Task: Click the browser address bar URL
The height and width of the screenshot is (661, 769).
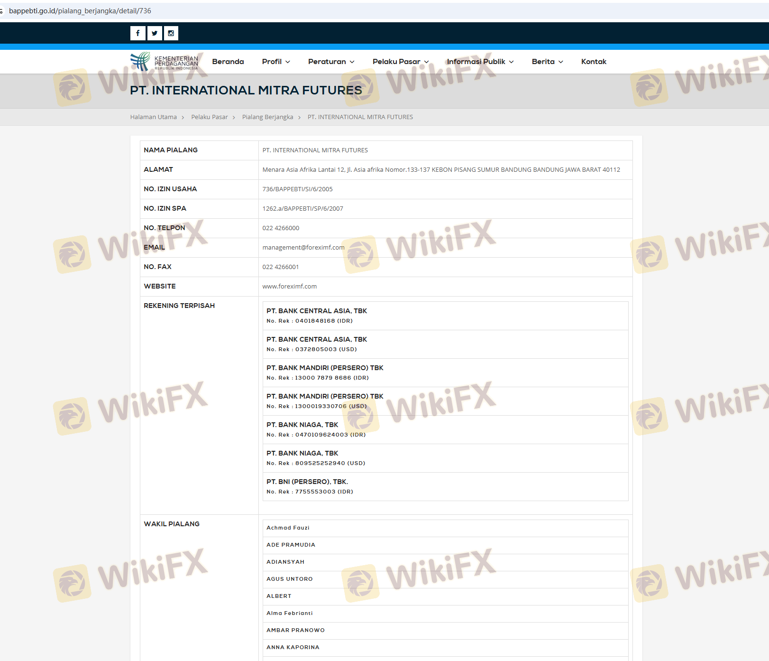Action: 80,11
